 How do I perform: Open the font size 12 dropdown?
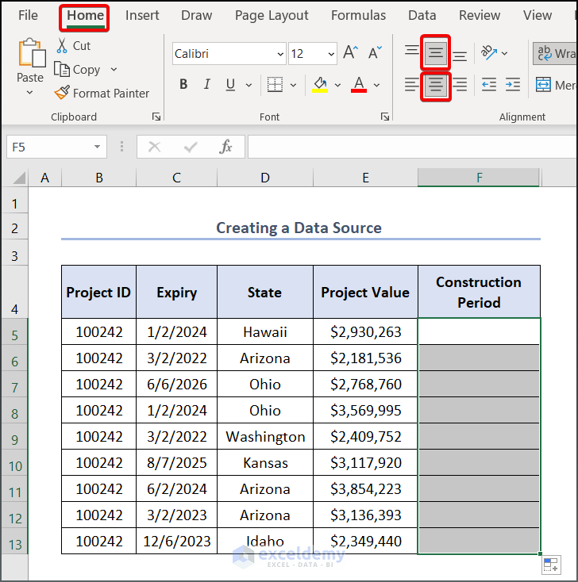331,54
